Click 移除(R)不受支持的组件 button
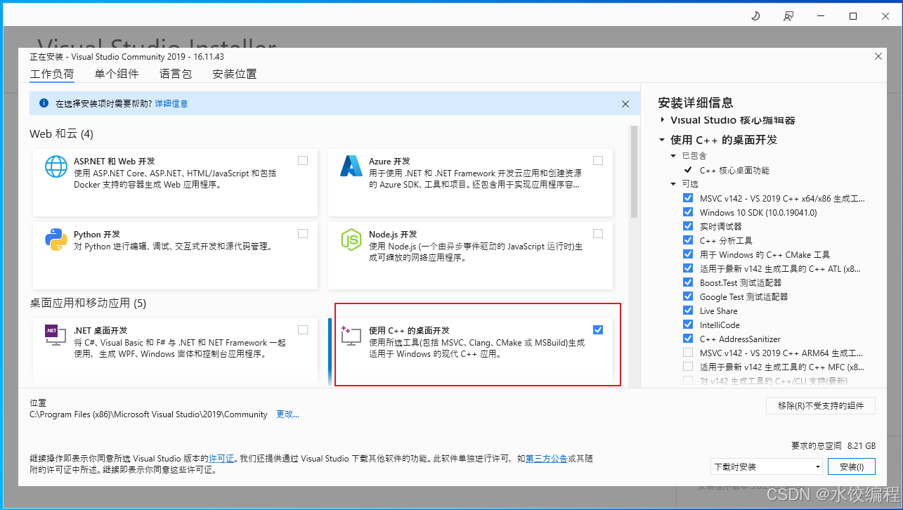The width and height of the screenshot is (903, 510). pyautogui.click(x=821, y=405)
